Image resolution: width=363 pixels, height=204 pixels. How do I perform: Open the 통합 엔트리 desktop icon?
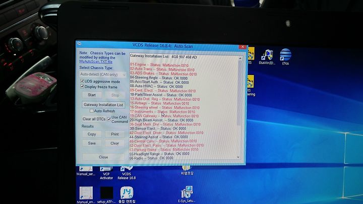point(127,195)
